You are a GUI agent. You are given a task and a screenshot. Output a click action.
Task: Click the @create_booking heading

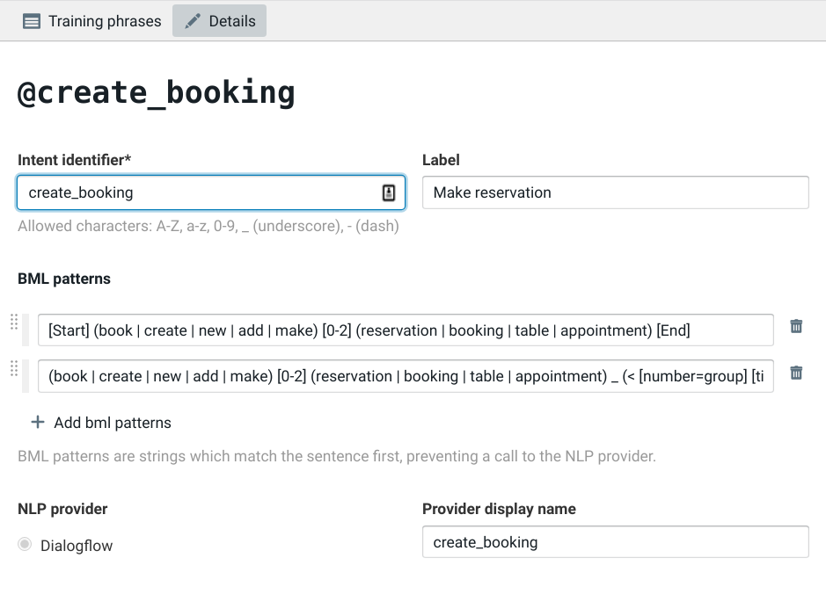pos(157,93)
